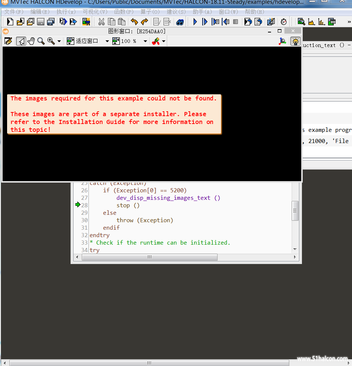Toggle the 3D plot mode axes icon
The width and height of the screenshot is (352, 366).
coord(283,41)
